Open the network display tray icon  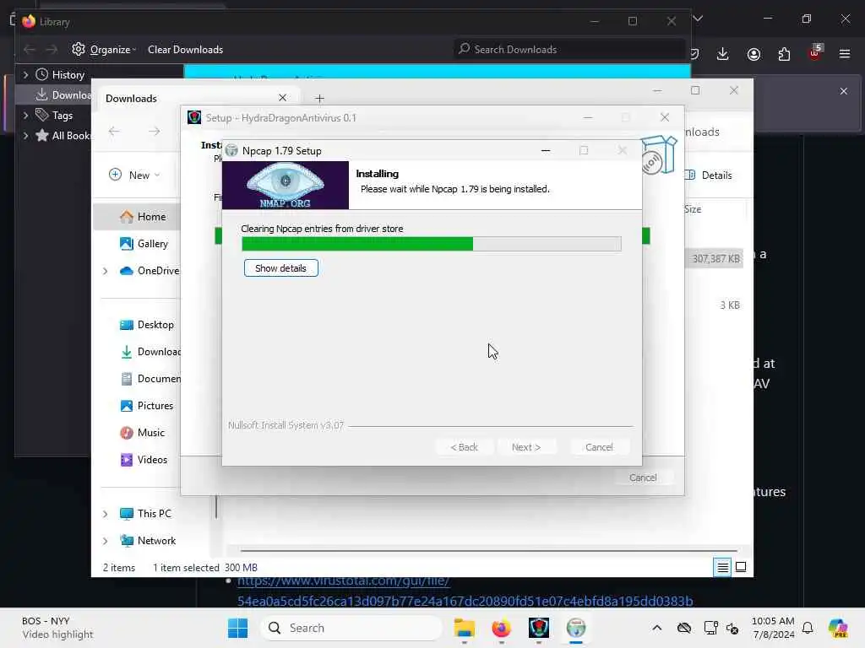point(710,628)
